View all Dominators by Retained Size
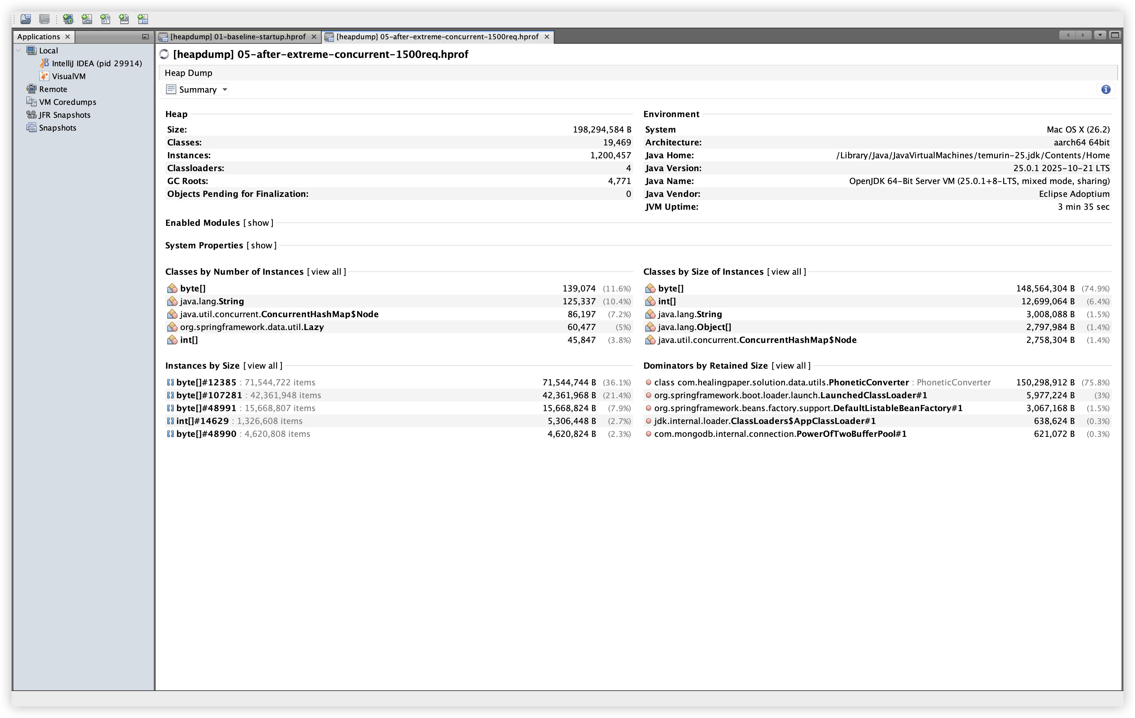The height and width of the screenshot is (718, 1135). tap(790, 365)
